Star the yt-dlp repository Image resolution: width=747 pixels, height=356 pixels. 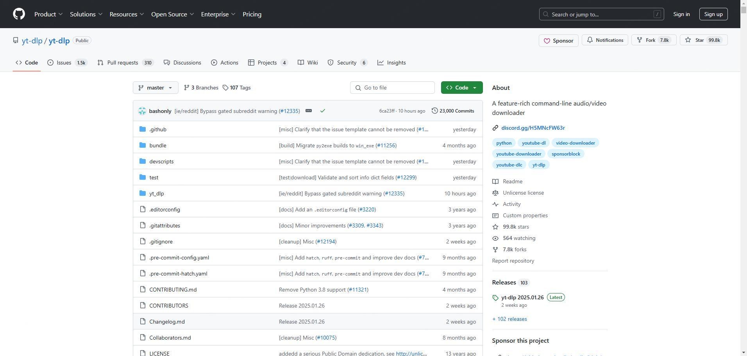click(x=704, y=40)
